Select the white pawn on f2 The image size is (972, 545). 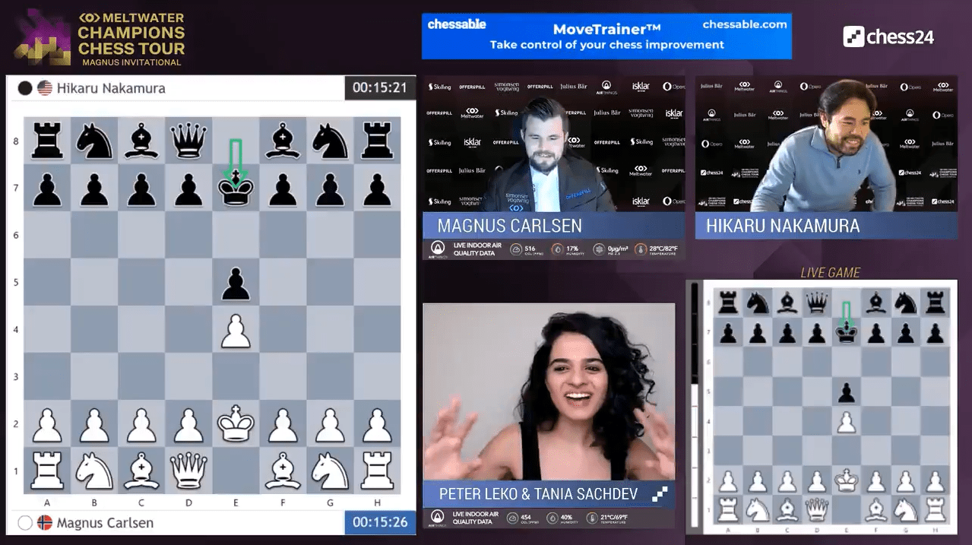tap(283, 425)
